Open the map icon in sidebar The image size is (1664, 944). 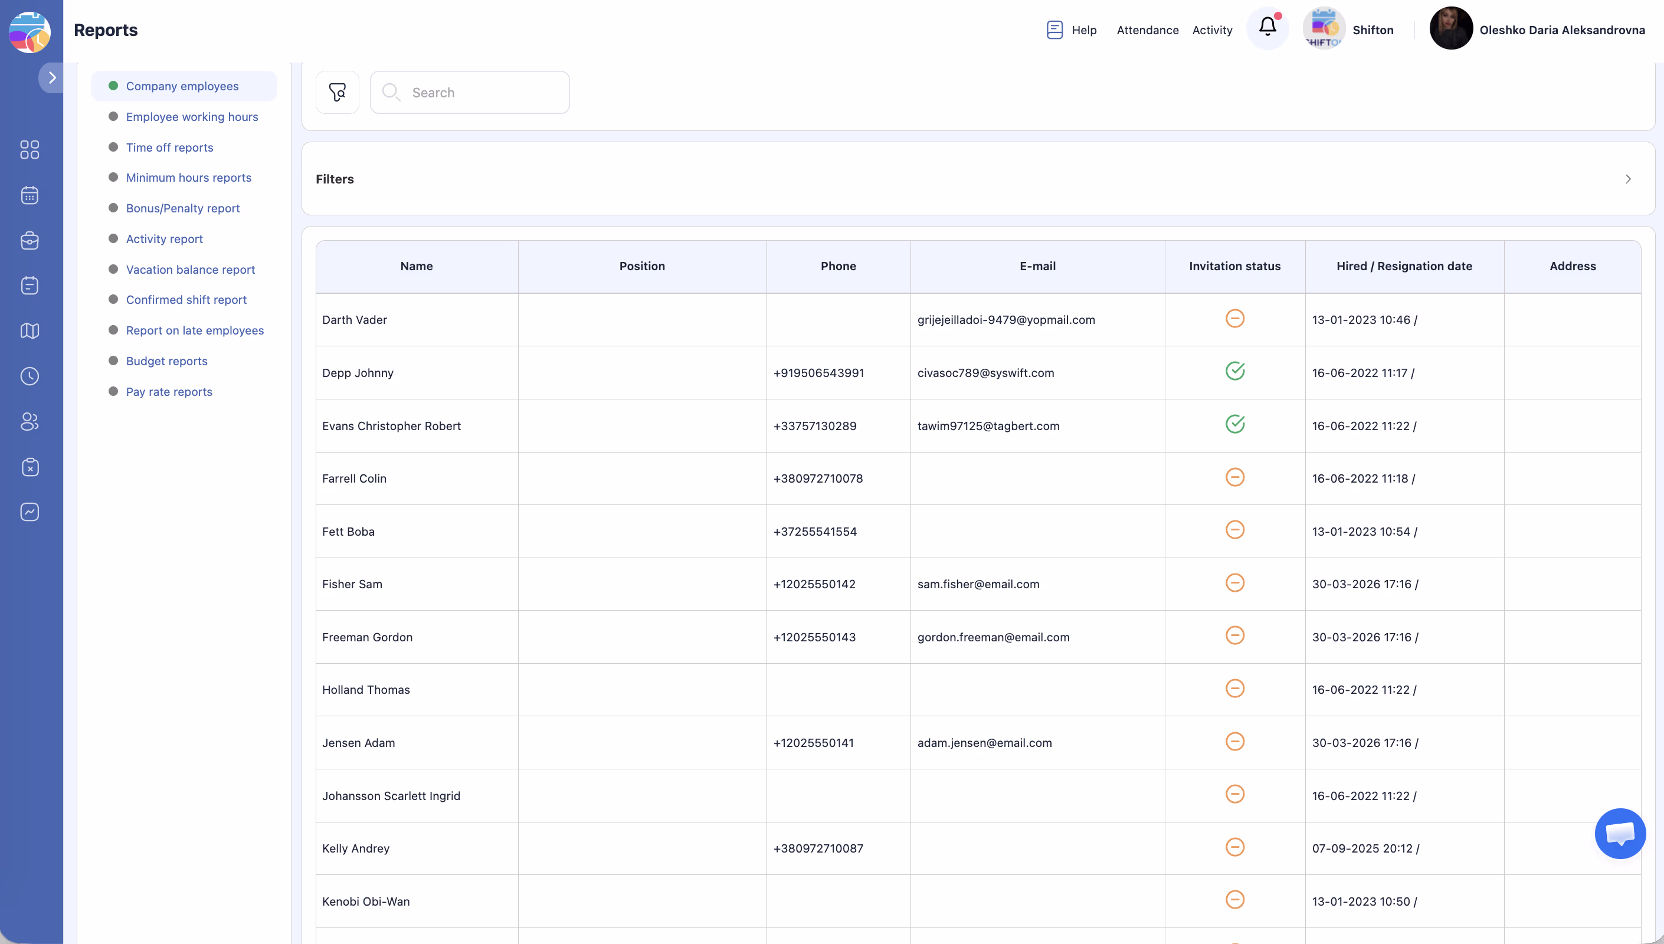pos(30,330)
